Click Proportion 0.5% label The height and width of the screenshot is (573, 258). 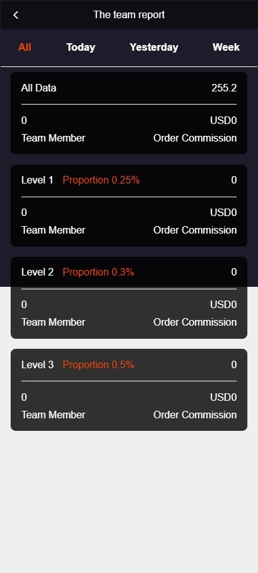(98, 364)
